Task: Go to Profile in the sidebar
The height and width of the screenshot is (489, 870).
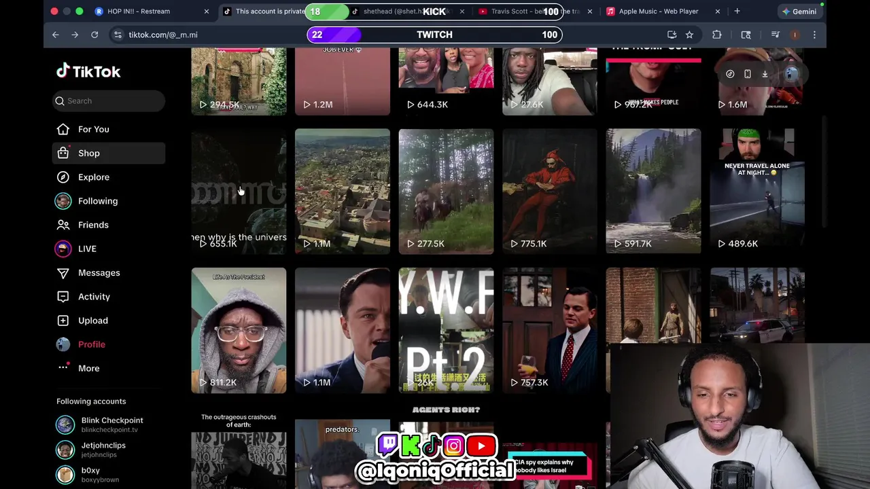Action: click(x=91, y=344)
